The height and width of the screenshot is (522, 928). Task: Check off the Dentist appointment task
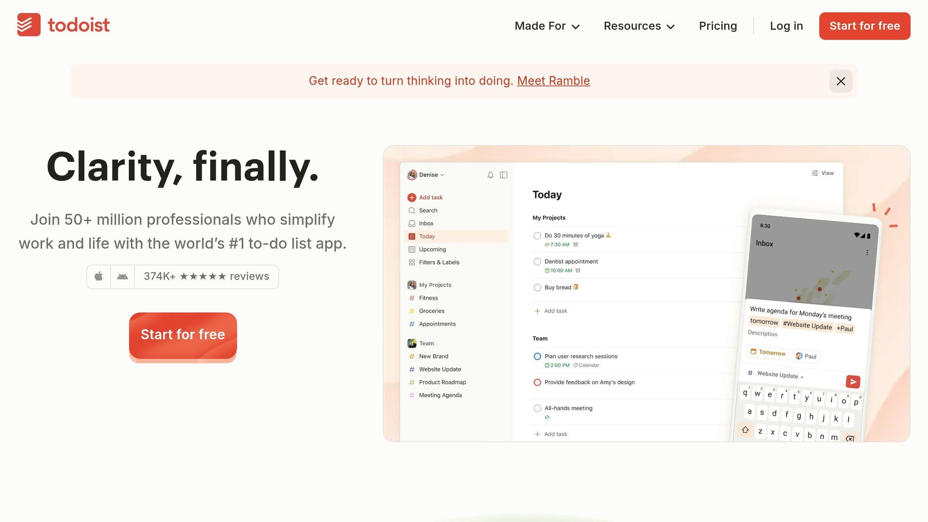[537, 261]
